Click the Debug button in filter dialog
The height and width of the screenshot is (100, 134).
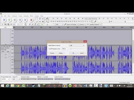[61, 53]
